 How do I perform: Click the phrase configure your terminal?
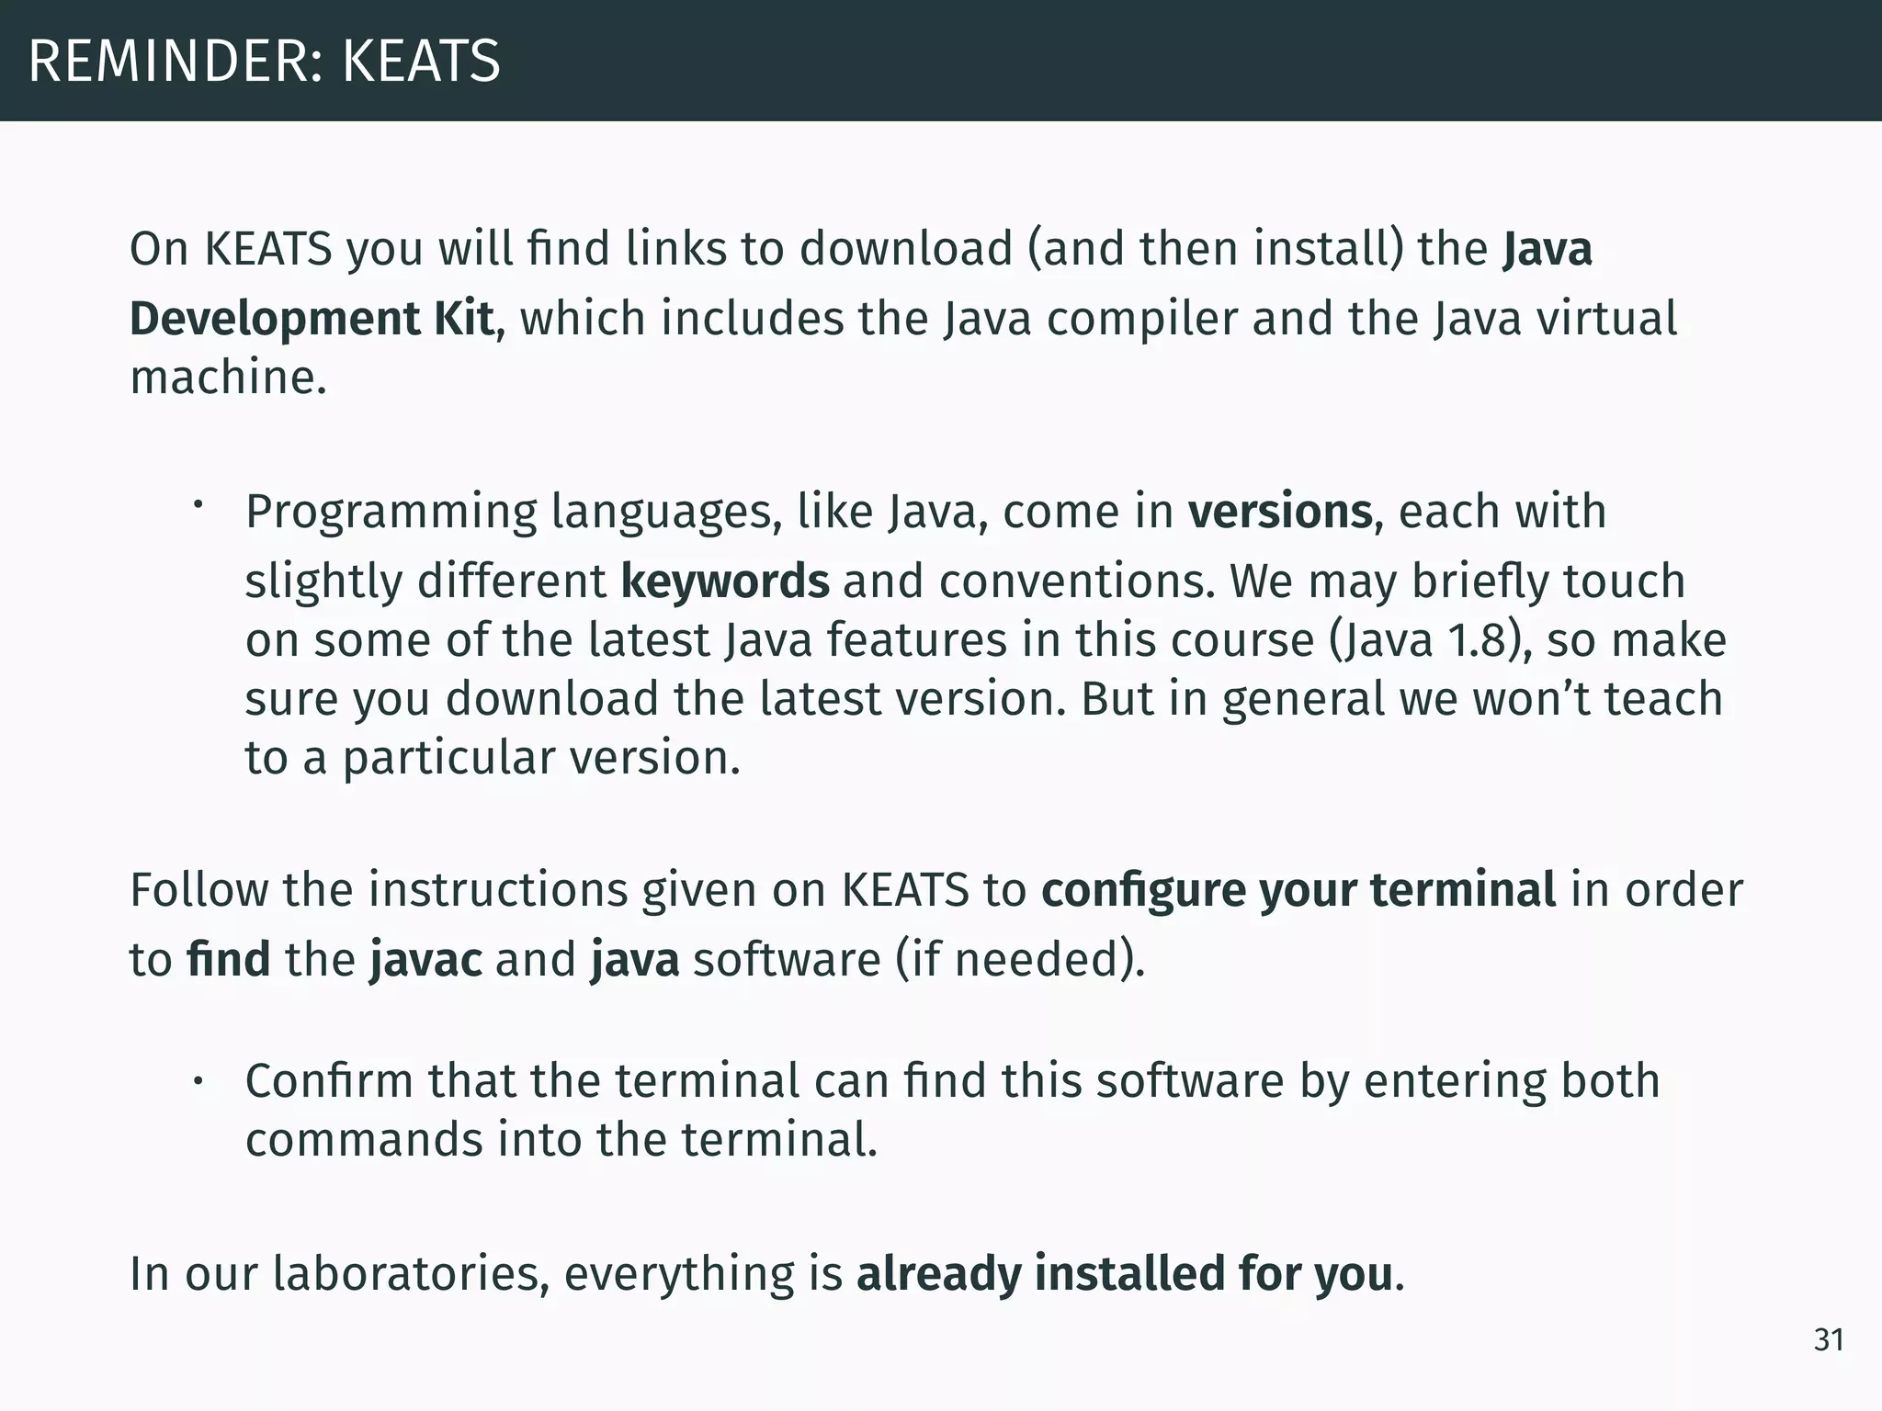pyautogui.click(x=1298, y=890)
